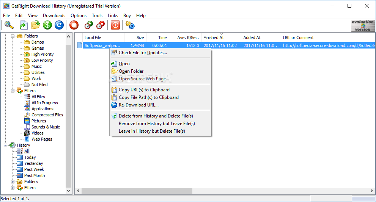Click the red Stop toolbar icon
The width and height of the screenshot is (376, 202).
tap(74, 25)
